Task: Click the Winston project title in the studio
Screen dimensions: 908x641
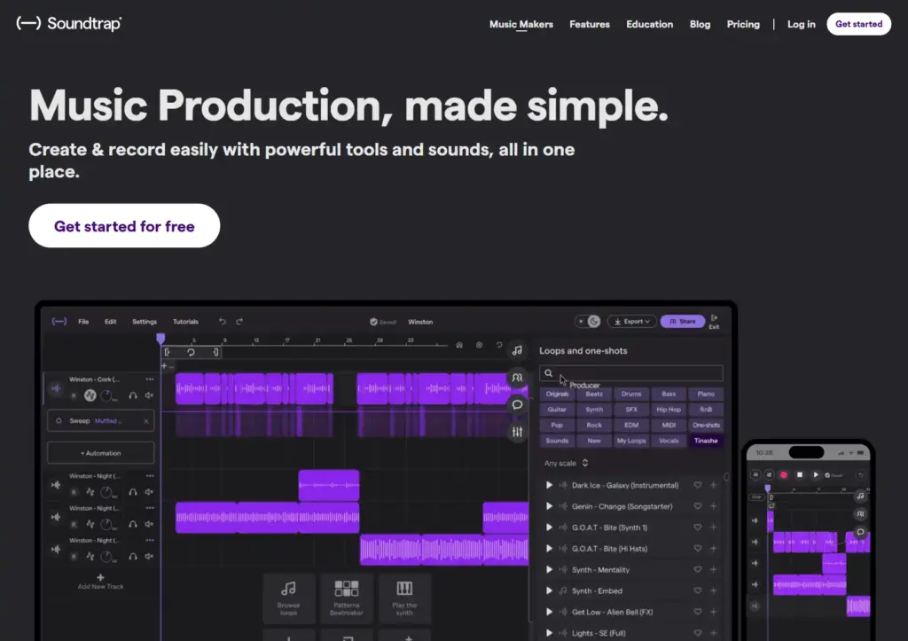Action: (420, 322)
